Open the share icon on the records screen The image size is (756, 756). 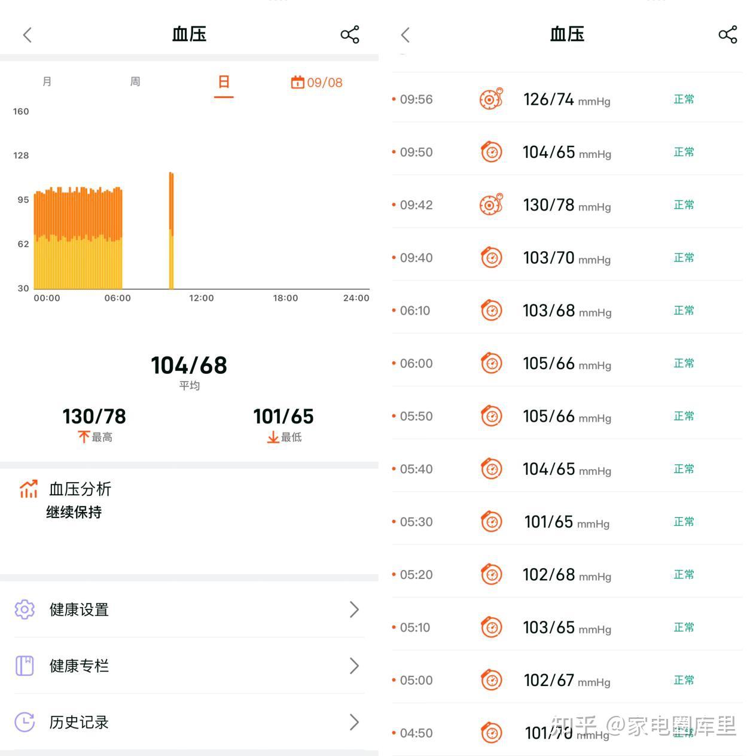click(728, 35)
